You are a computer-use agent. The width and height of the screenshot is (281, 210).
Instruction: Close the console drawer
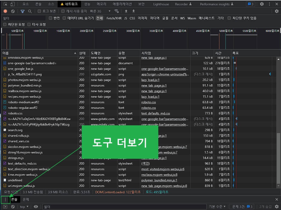click(x=277, y=199)
